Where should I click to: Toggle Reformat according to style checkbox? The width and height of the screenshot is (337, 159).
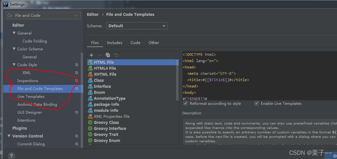point(186,104)
